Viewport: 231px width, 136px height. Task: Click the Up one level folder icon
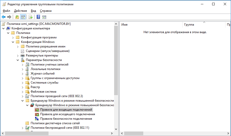click(17, 17)
